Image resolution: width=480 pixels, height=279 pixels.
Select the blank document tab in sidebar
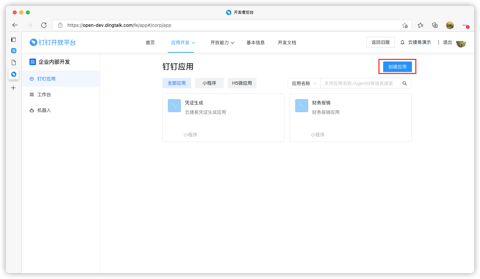click(x=13, y=62)
